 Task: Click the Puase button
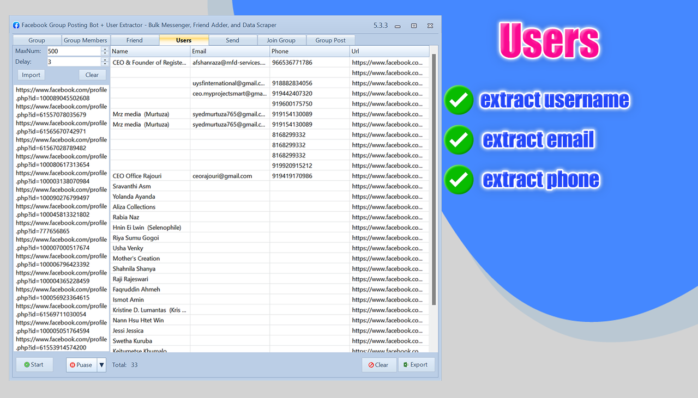point(81,365)
